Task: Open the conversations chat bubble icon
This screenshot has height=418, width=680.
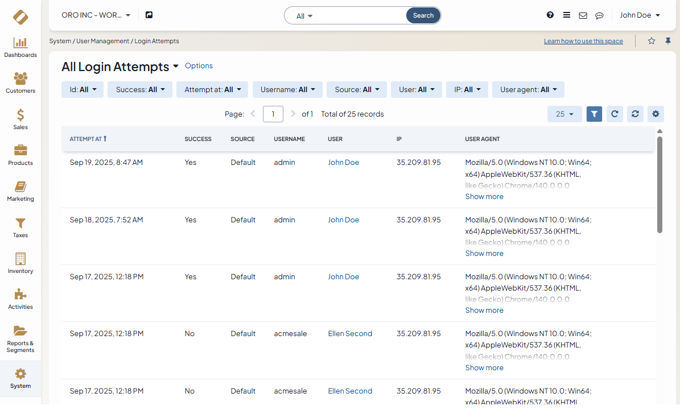Action: point(599,15)
